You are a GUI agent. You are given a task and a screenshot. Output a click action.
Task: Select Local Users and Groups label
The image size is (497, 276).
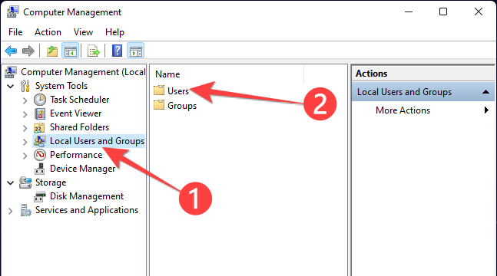tap(97, 141)
